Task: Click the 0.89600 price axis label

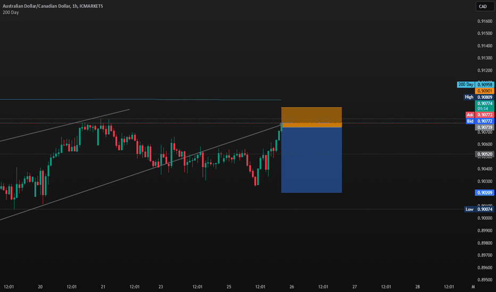Action: 485,268
